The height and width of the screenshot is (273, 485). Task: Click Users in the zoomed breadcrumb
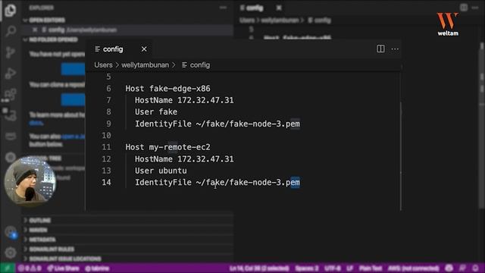click(103, 65)
